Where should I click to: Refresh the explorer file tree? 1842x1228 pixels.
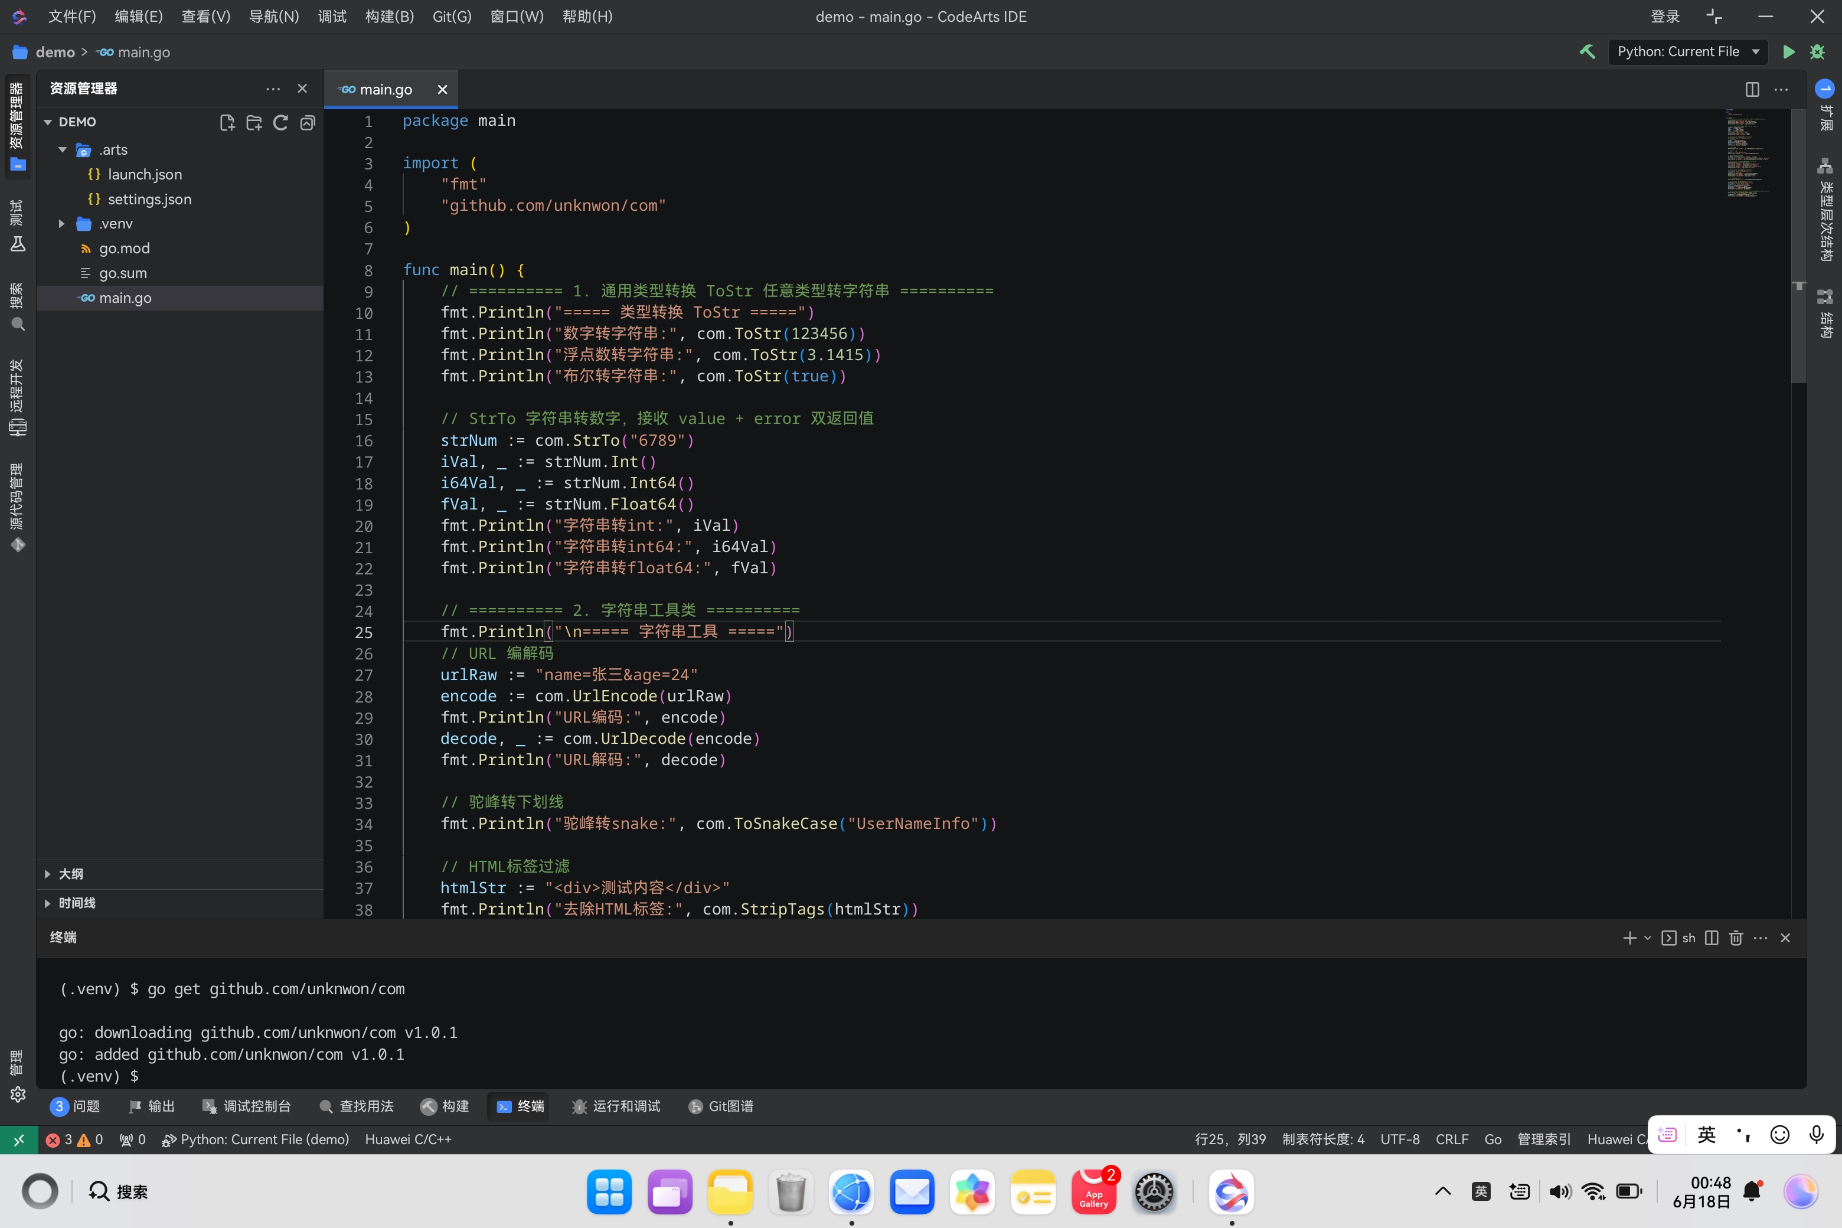click(x=280, y=122)
